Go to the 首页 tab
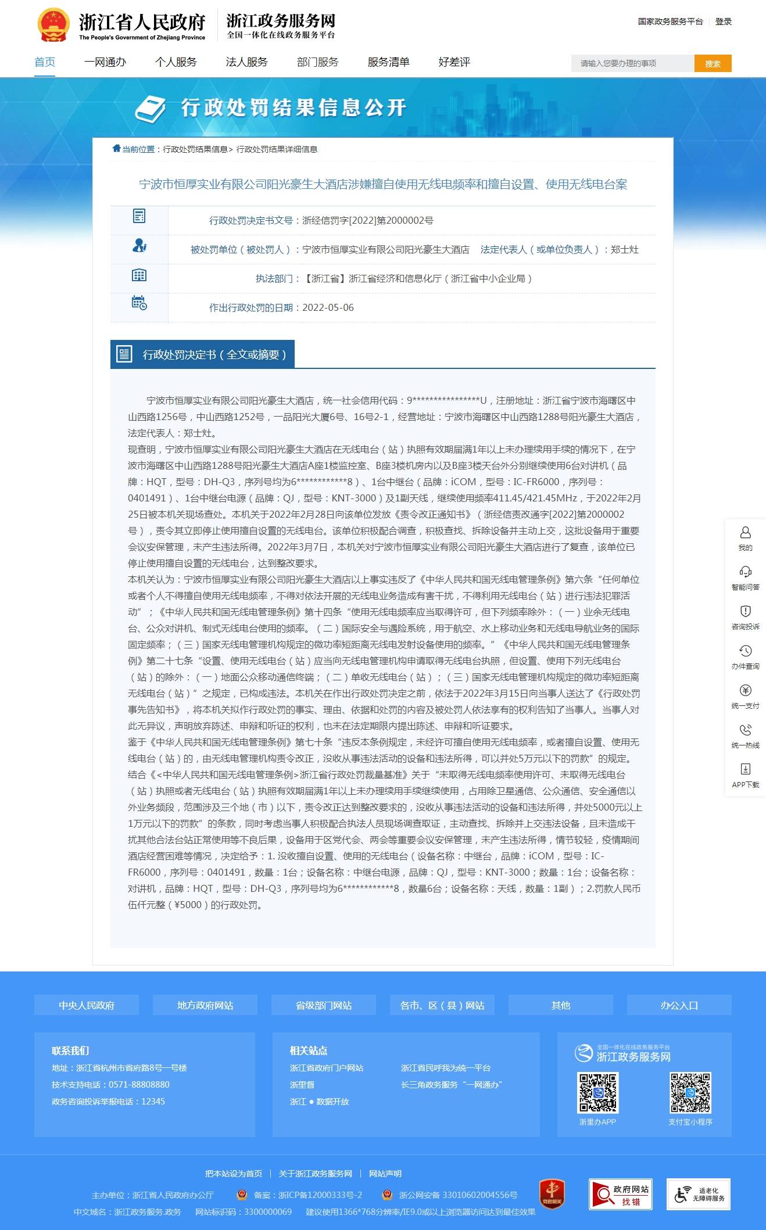 pos(45,62)
